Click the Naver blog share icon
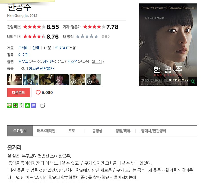Viewport: 210px width, 183px height. 9,106
